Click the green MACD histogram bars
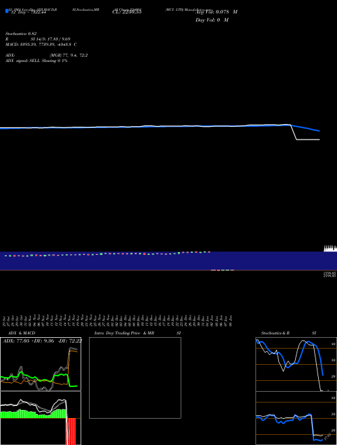Viewport: 337px width, 445px height. (x=34, y=414)
